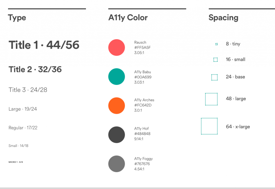This screenshot has height=189, width=275.
Task: Select the A11y Foggy gray circle
Action: [x=117, y=164]
